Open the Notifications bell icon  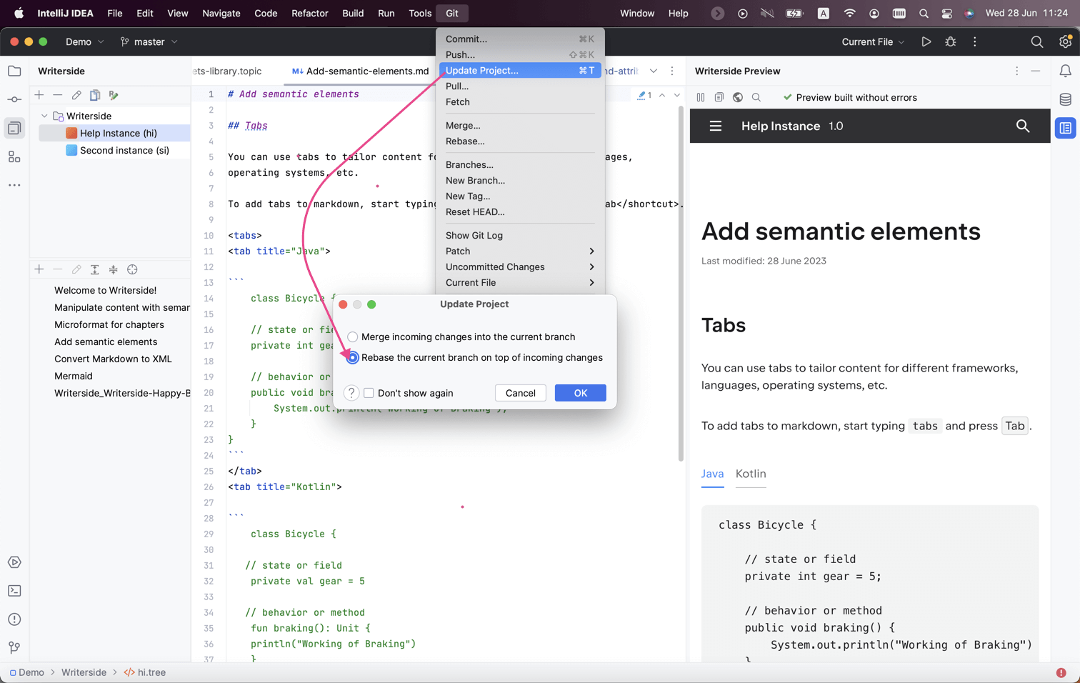1065,71
